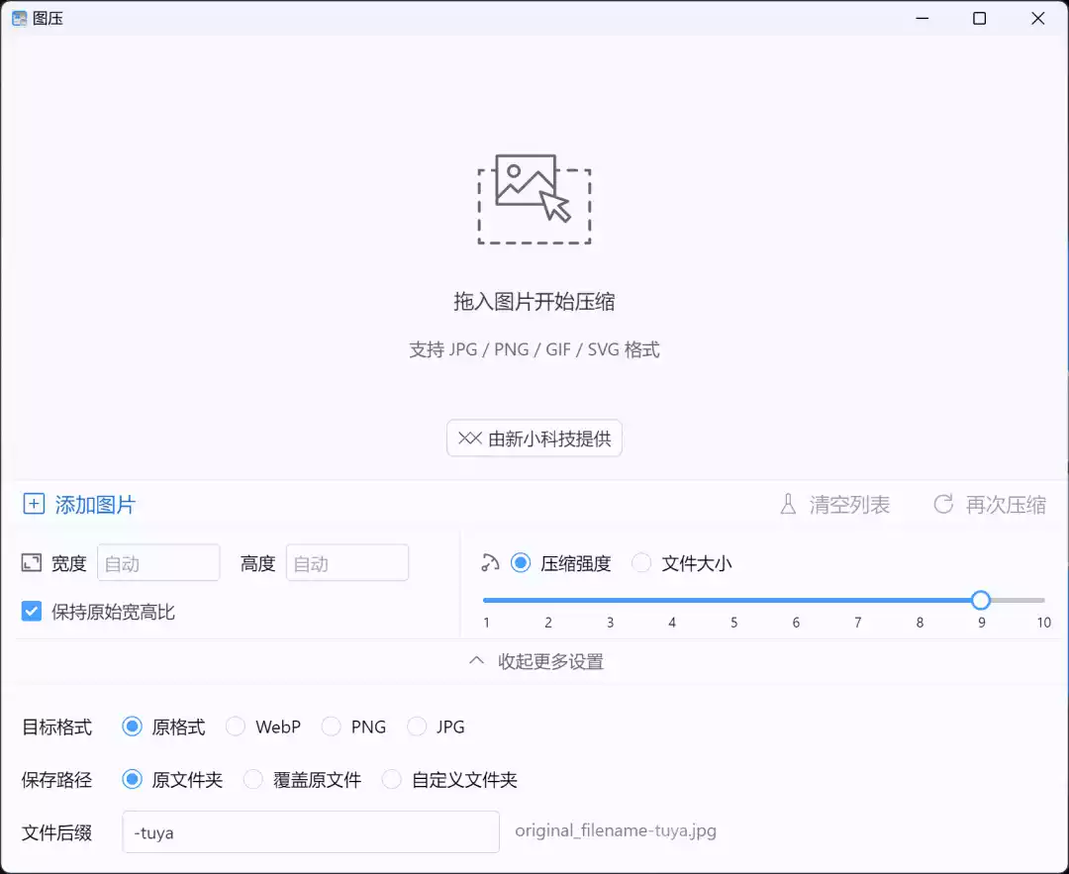Choose 自定义文件夹 save path option
This screenshot has width=1069, height=874.
(393, 780)
